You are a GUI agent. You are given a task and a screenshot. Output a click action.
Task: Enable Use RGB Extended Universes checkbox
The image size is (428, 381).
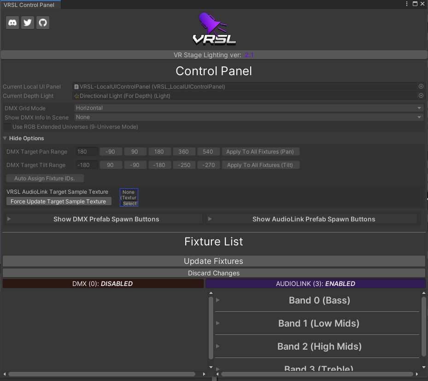(7, 126)
